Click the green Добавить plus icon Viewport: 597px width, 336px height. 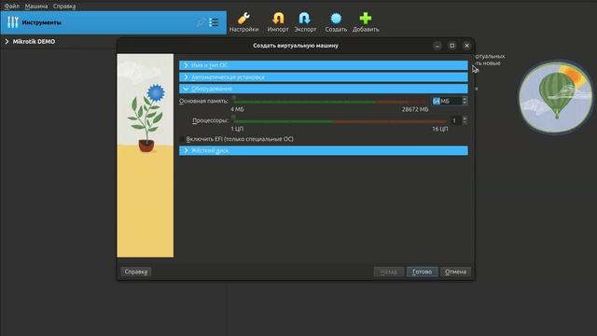(366, 19)
